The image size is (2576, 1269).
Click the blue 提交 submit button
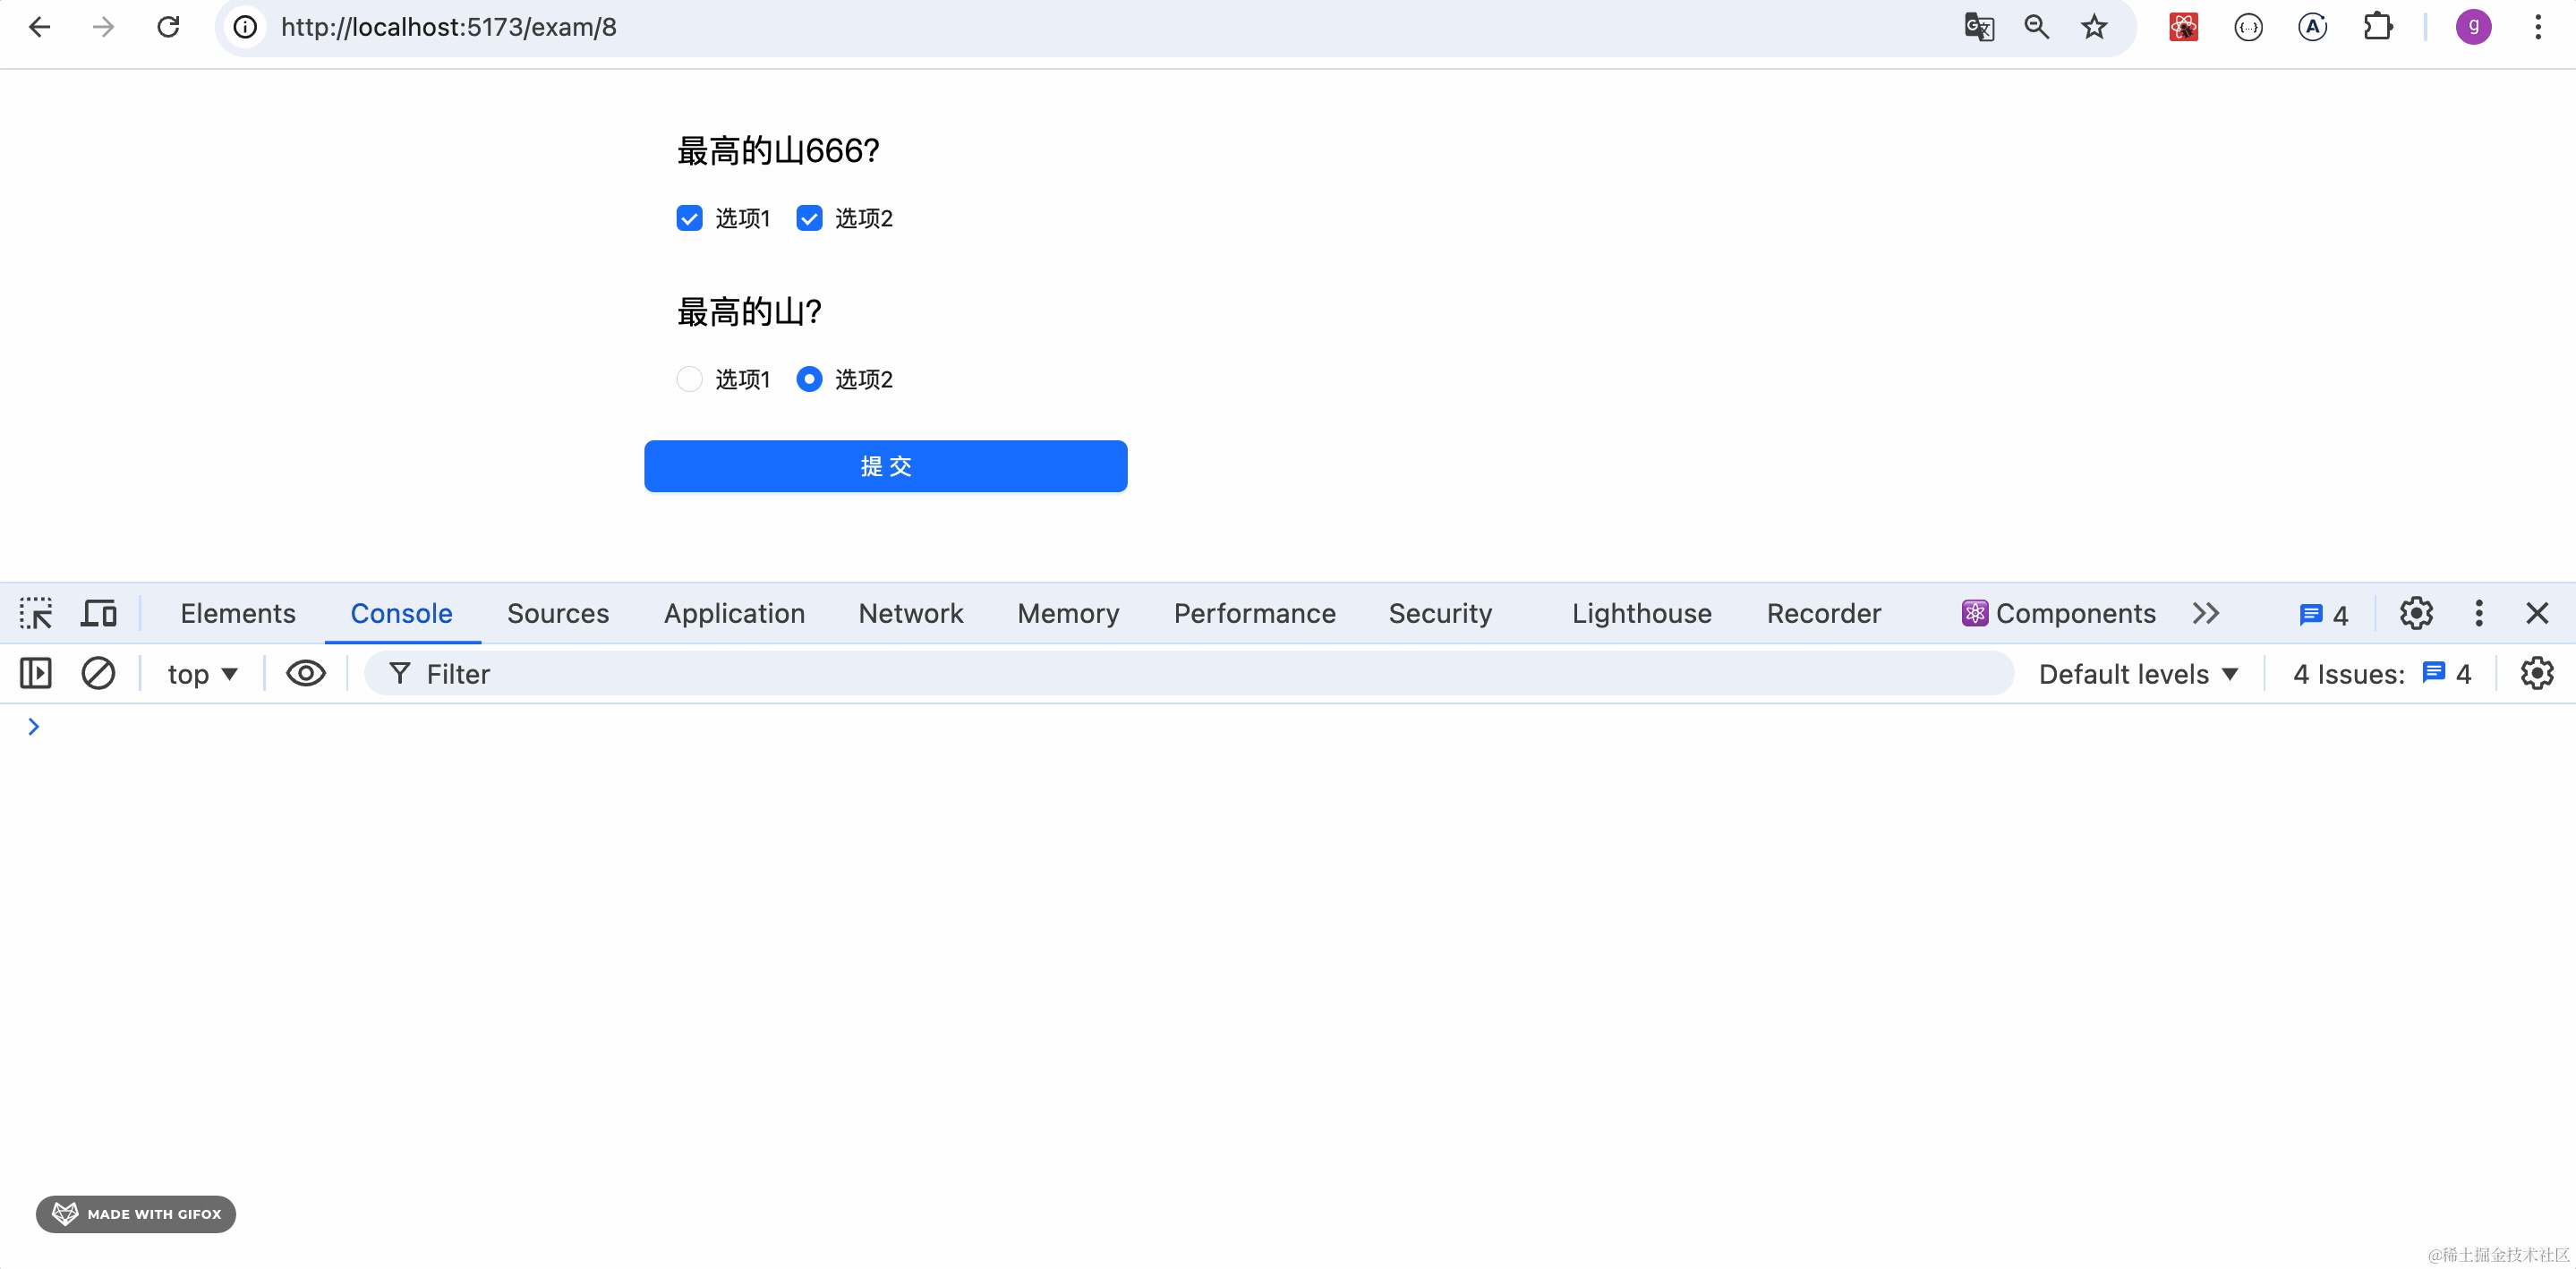click(x=885, y=466)
